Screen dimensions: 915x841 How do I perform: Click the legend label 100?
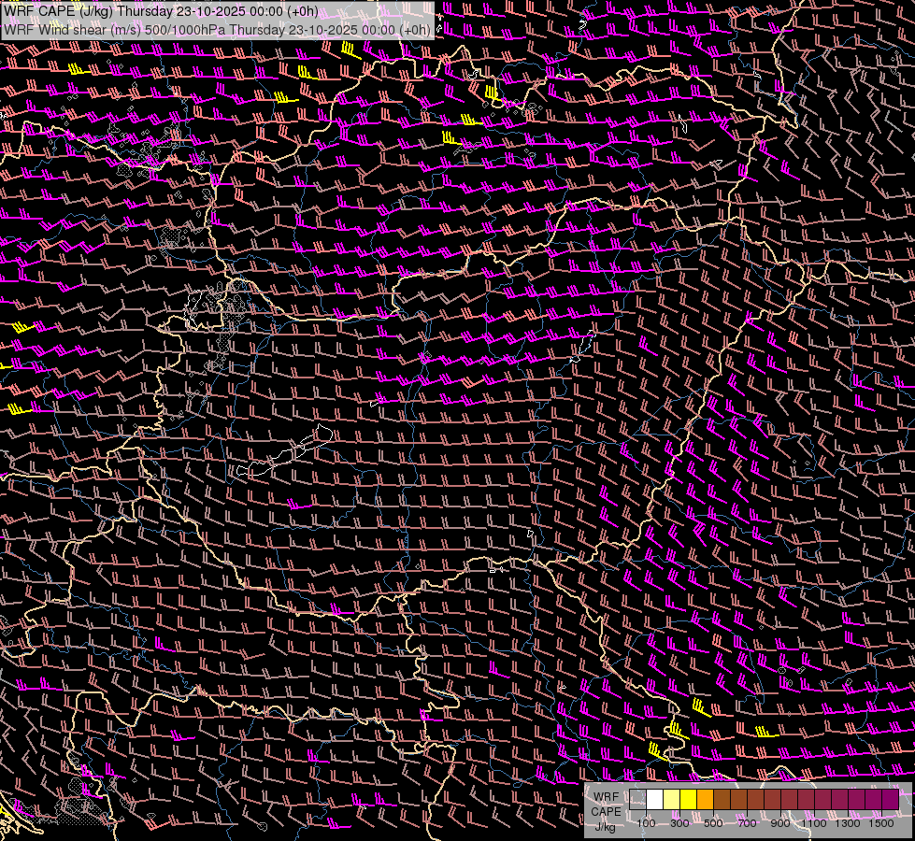coord(646,823)
